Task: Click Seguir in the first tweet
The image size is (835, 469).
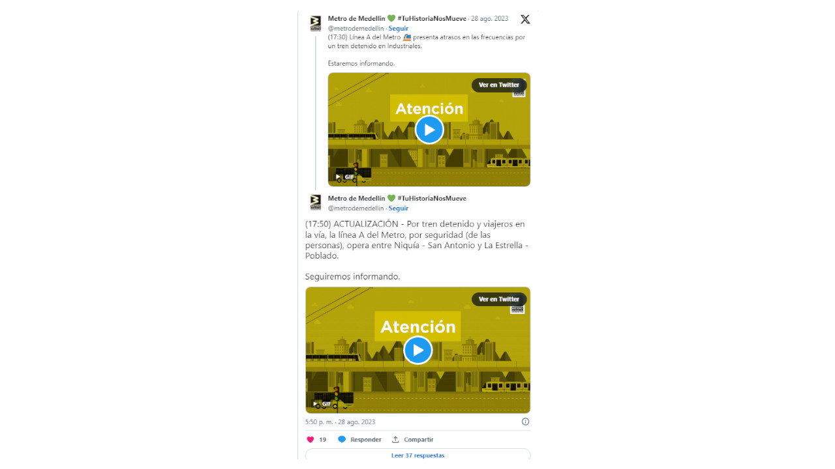Action: click(x=399, y=29)
